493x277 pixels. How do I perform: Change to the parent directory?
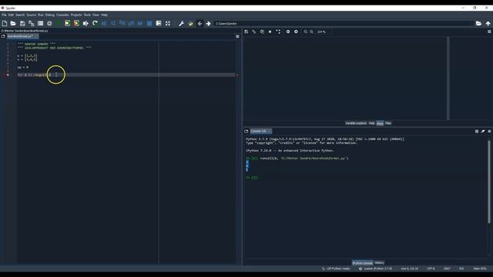(x=488, y=23)
